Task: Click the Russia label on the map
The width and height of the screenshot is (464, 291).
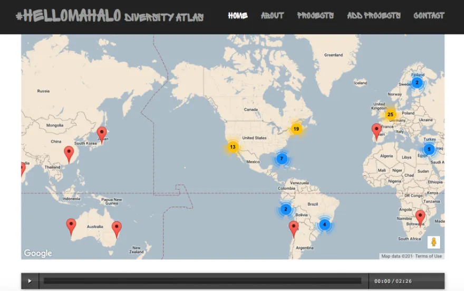Action: [43, 91]
